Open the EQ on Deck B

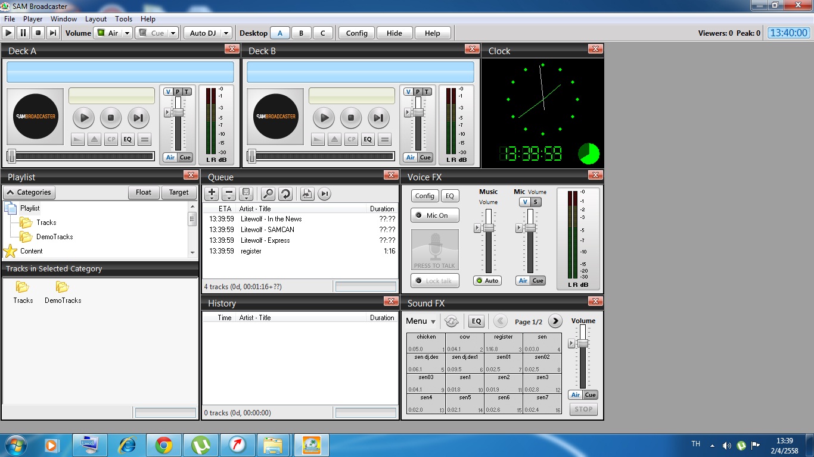[368, 140]
